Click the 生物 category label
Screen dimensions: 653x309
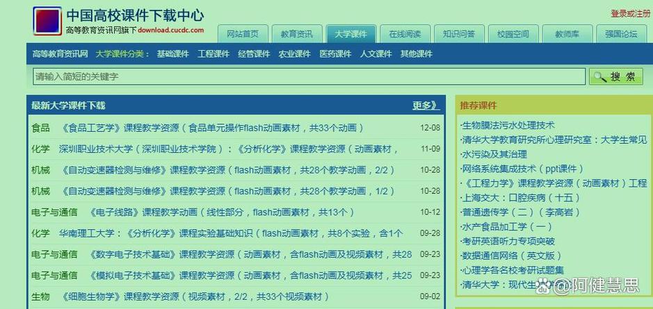tap(40, 297)
